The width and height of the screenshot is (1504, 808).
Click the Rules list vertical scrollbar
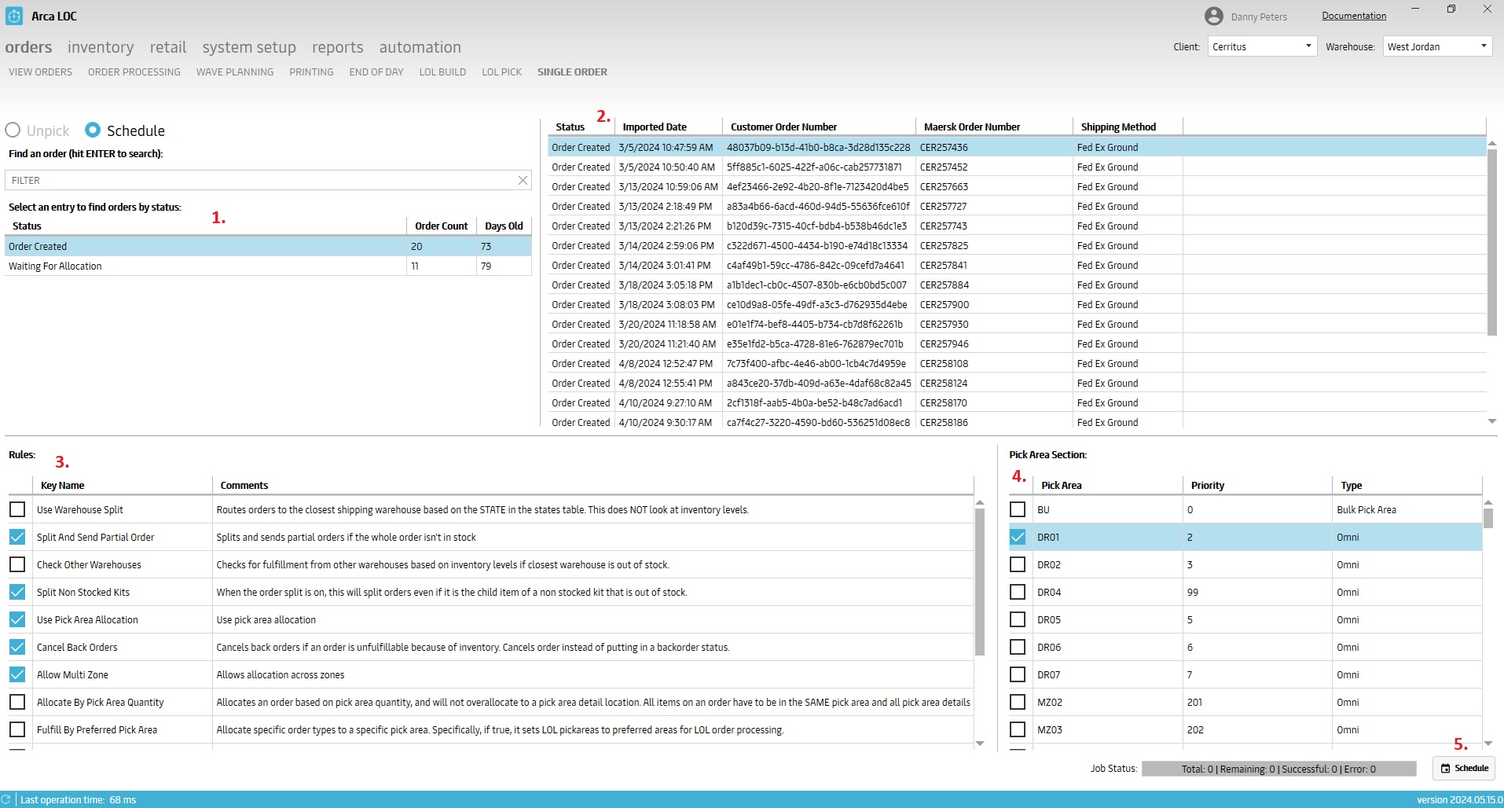click(x=980, y=582)
